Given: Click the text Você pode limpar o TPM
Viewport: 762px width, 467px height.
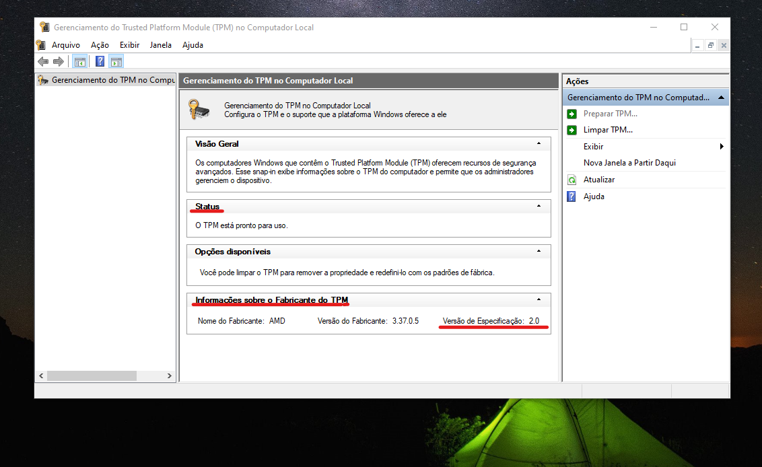Looking at the screenshot, I should tap(347, 273).
